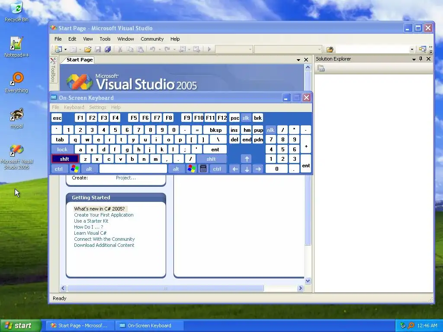
Task: Click the New Project toolbar icon
Action: [x=58, y=49]
